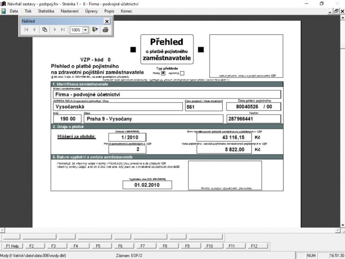Click employer name 'Firma - podvojné účetnictví' field
Image resolution: width=345 pixels, height=259 pixels.
[x=167, y=94]
